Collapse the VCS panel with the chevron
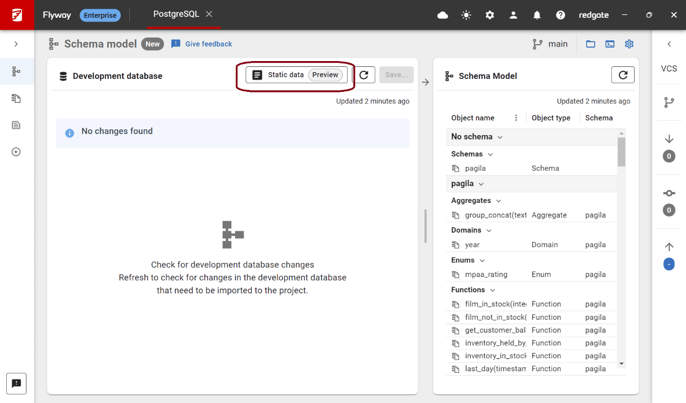The image size is (686, 403). pyautogui.click(x=669, y=44)
